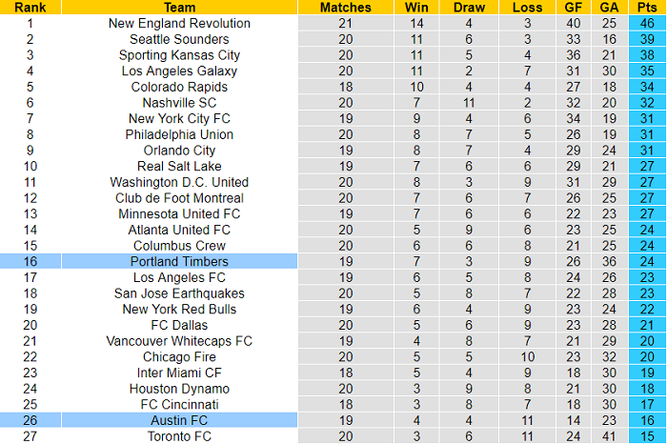This screenshot has height=444, width=667.
Task: Select the Win column header
Action: [415, 7]
